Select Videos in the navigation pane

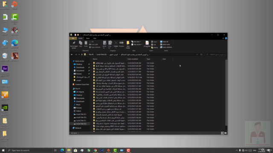(x=78, y=111)
